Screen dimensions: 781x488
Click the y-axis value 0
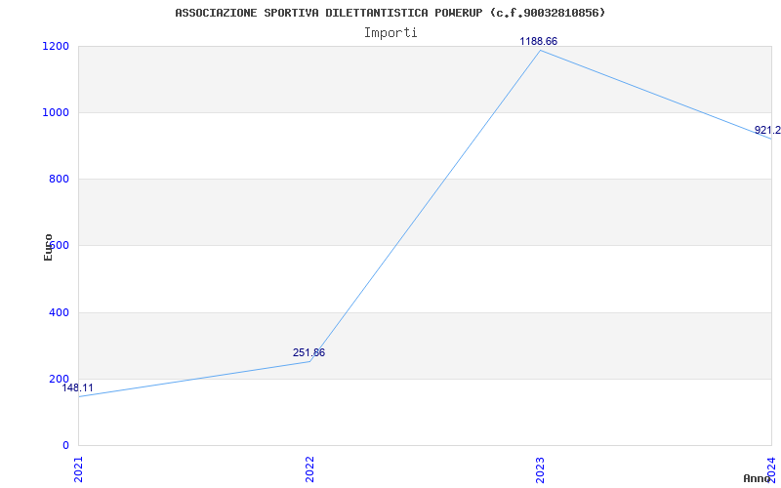click(65, 445)
